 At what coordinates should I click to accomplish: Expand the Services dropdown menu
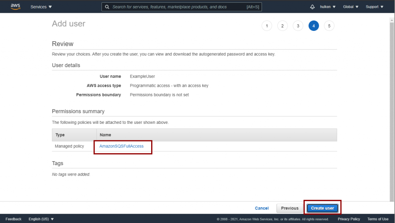41,7
